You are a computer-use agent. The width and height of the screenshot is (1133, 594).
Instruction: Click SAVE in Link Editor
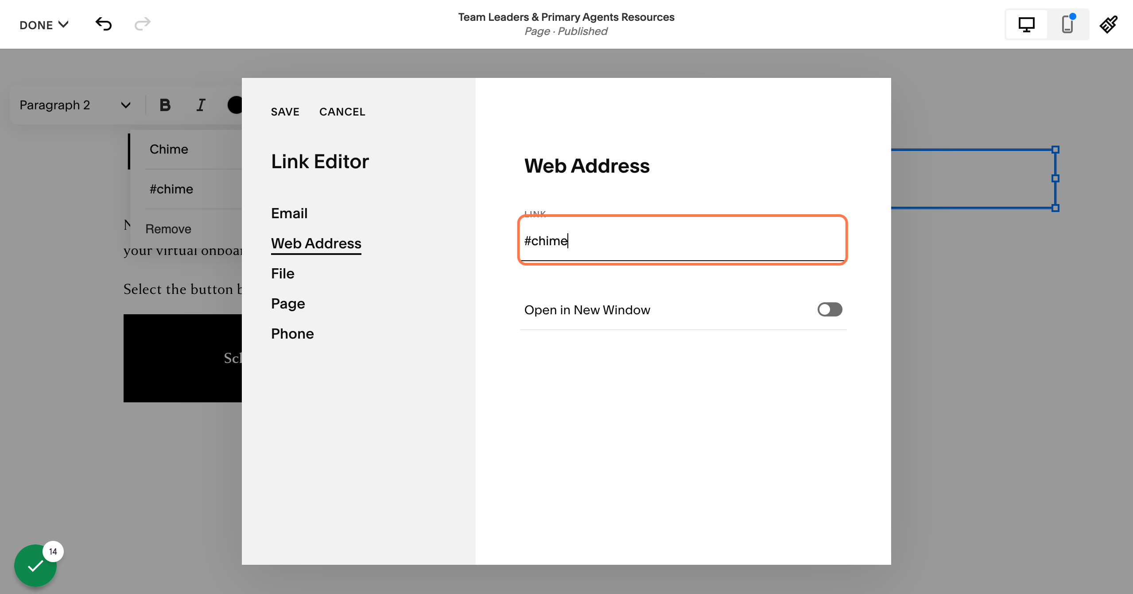pos(285,112)
